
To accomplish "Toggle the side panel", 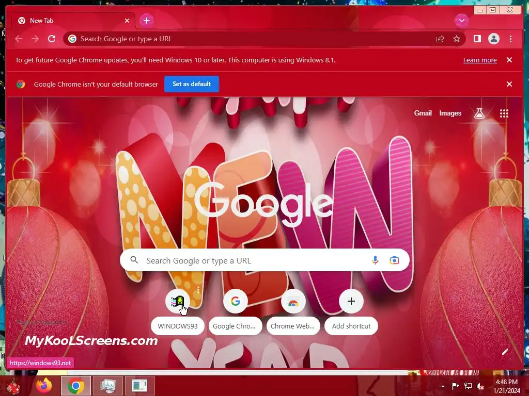I will click(477, 39).
